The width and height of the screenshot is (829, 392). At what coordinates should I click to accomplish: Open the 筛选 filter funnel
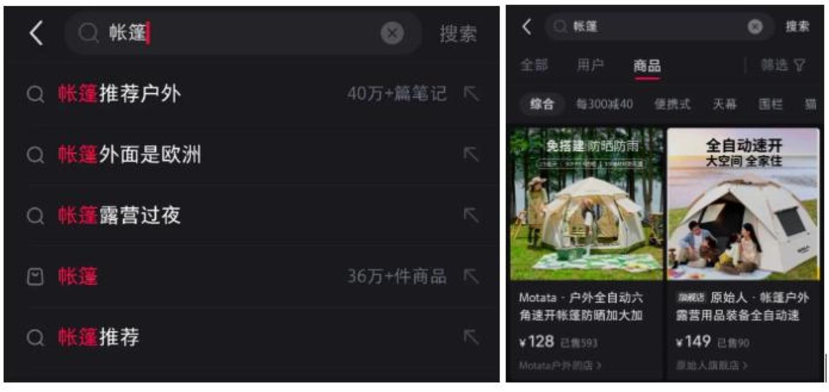coord(782,65)
